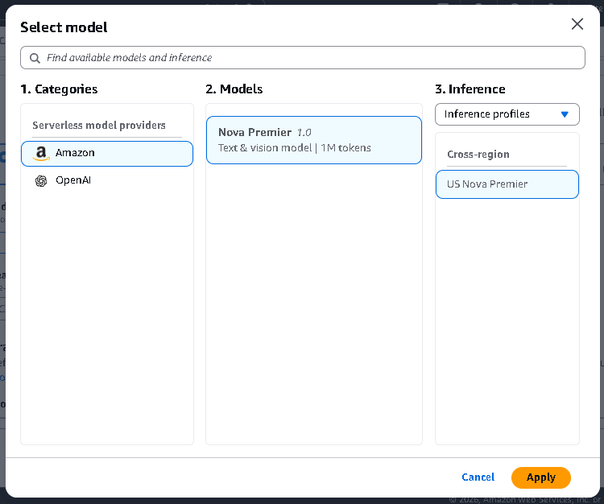The image size is (604, 504).
Task: Click the 2. Models heading
Action: pyautogui.click(x=234, y=89)
